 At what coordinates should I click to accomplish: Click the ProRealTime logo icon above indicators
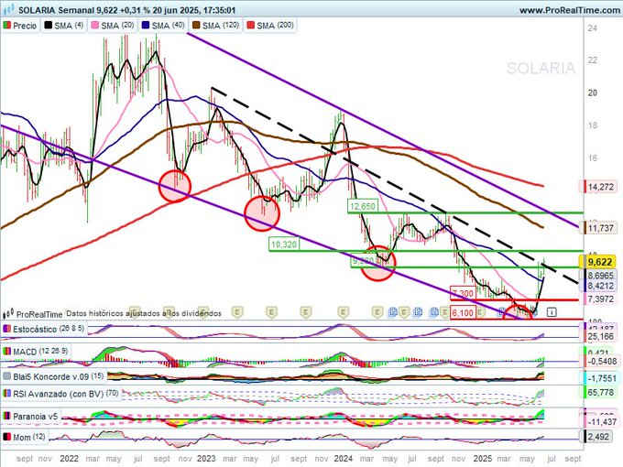pyautogui.click(x=8, y=314)
